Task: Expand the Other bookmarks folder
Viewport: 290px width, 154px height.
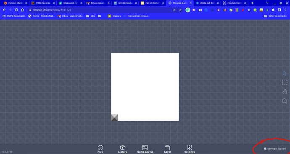Action: 275,16
